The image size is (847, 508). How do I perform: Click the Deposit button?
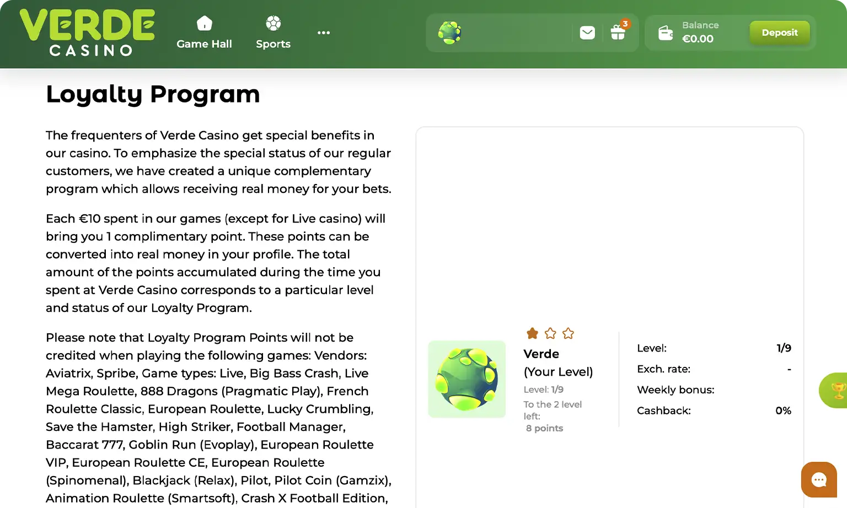click(x=780, y=33)
